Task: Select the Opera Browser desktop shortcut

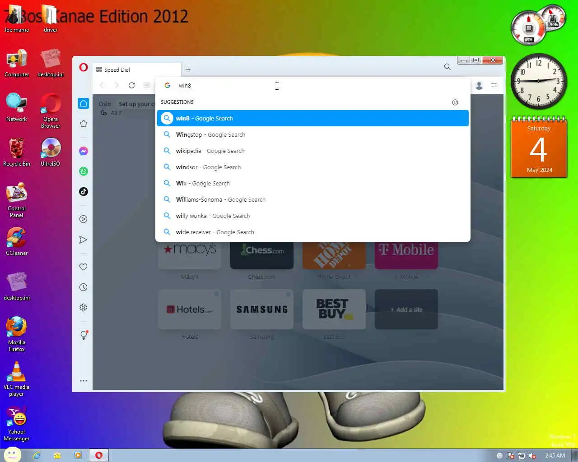Action: click(51, 111)
